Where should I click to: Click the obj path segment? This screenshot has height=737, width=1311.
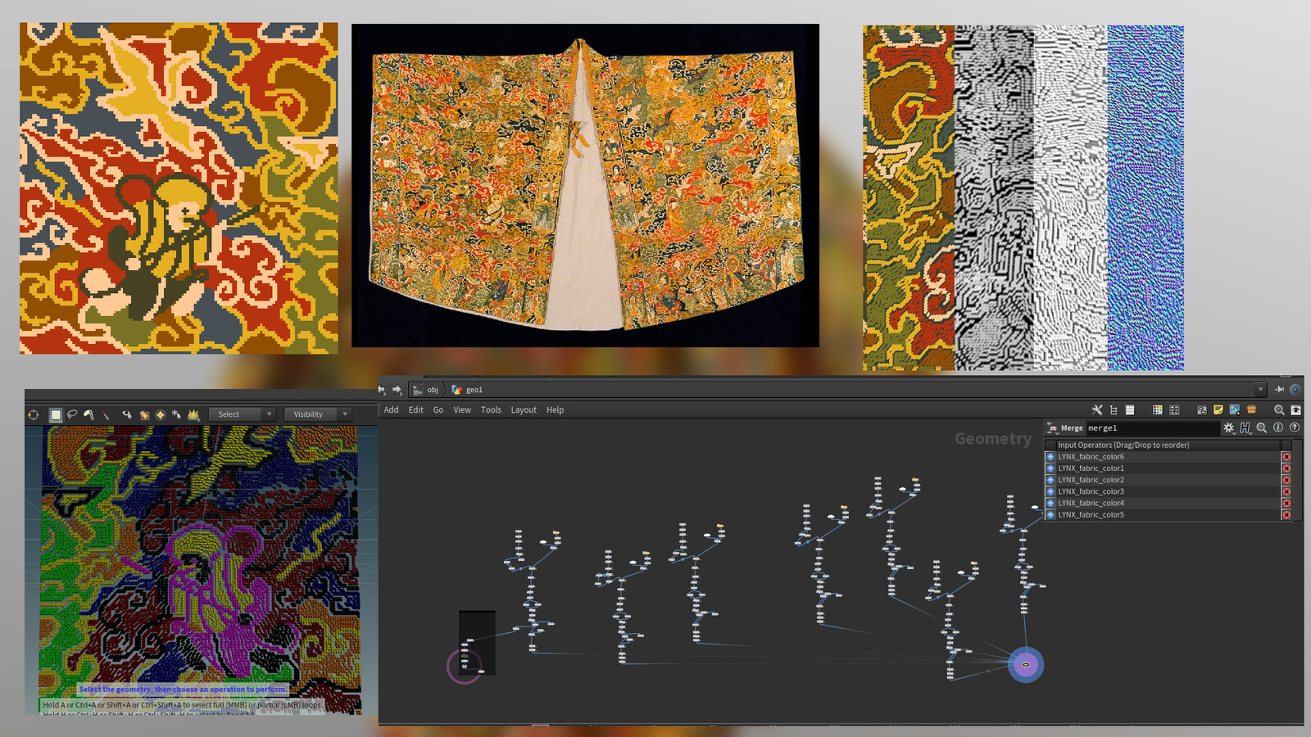click(x=426, y=390)
